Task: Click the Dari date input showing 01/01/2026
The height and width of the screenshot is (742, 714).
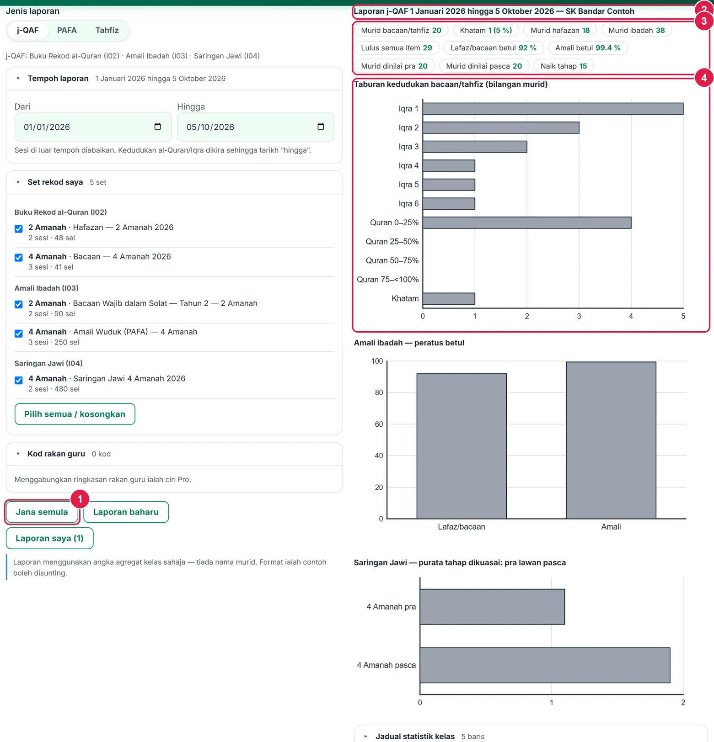Action: pos(93,127)
